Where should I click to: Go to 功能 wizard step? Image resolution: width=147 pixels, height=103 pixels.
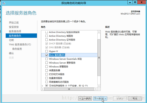click(11, 40)
